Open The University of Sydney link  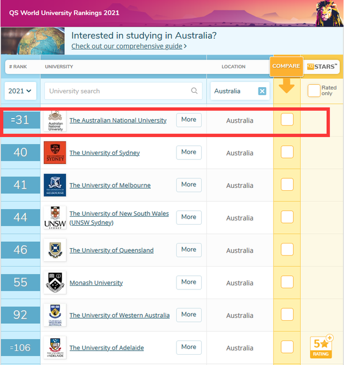click(x=104, y=152)
